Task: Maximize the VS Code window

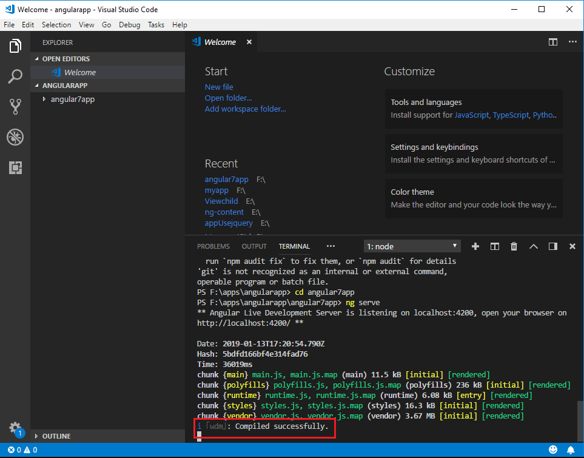Action: click(x=542, y=9)
